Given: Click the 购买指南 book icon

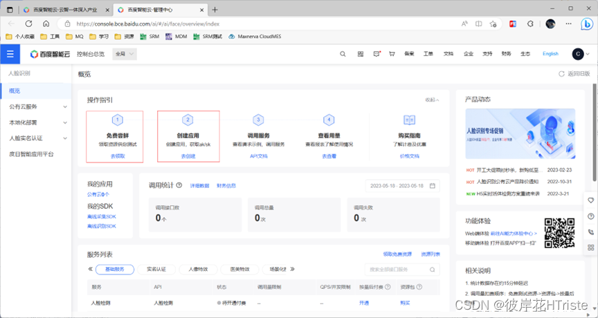Looking at the screenshot, I should click(x=409, y=120).
